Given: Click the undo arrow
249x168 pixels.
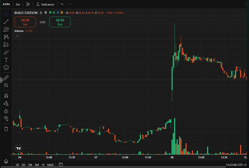Looking at the screenshot, I should point(62,4).
